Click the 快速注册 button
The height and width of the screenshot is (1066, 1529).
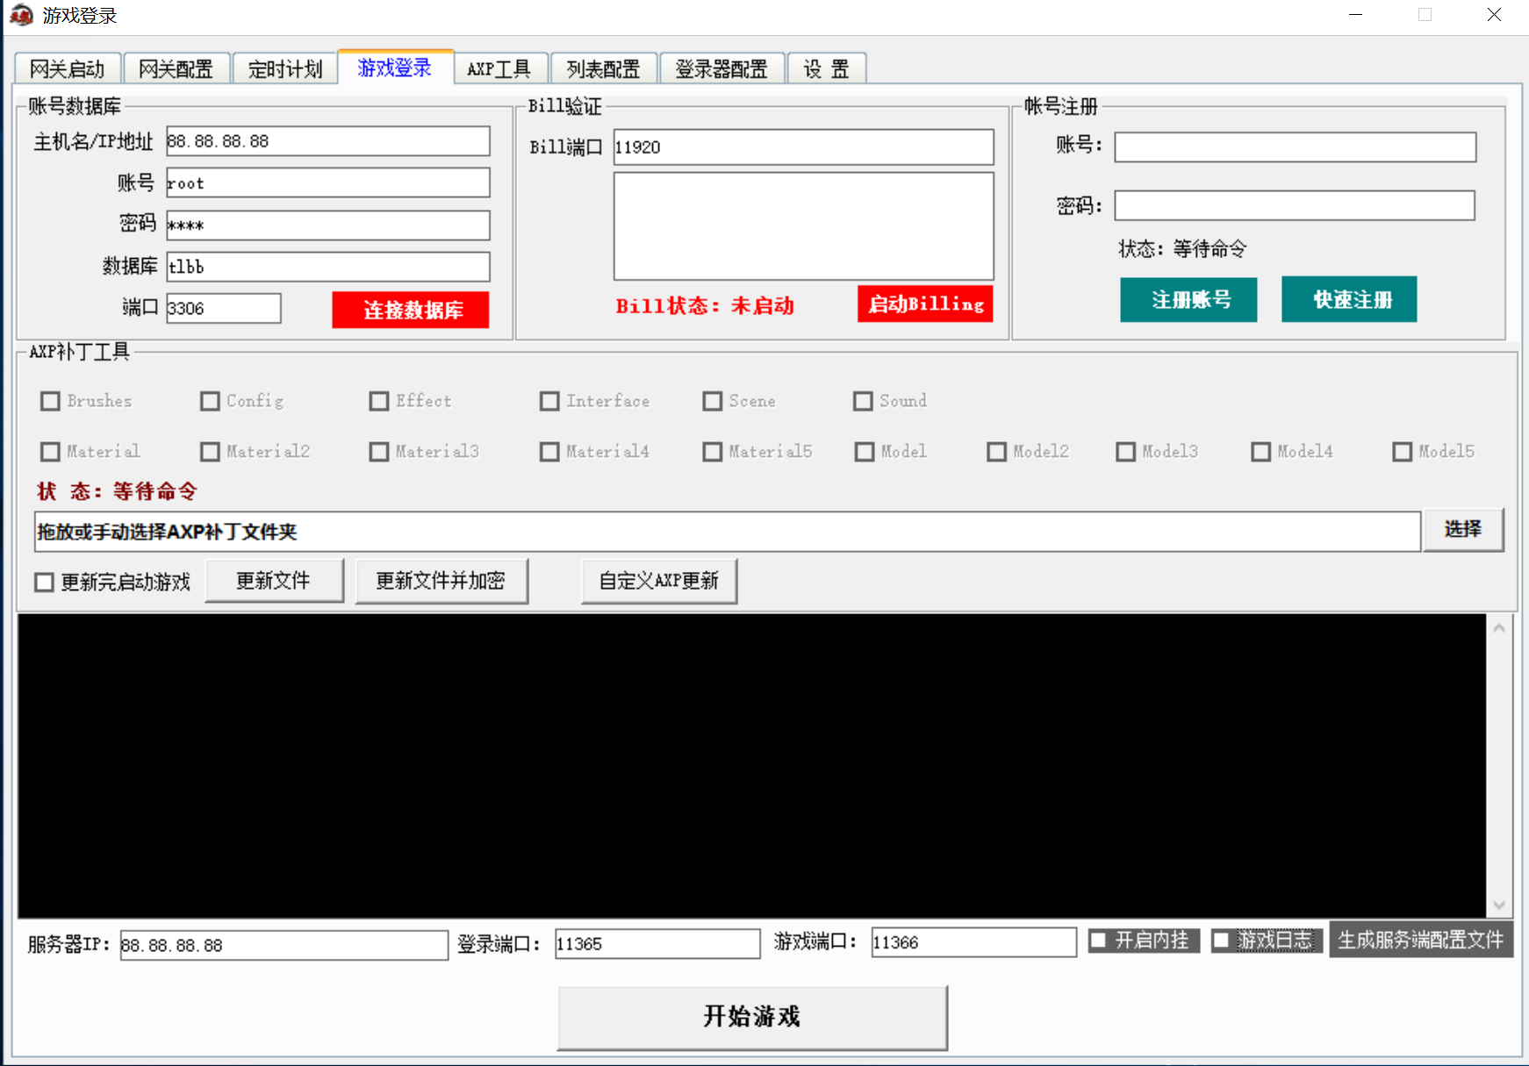(1349, 299)
